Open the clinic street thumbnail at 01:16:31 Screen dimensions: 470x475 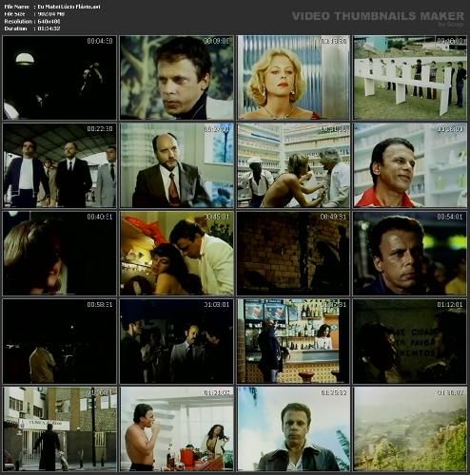point(60,429)
